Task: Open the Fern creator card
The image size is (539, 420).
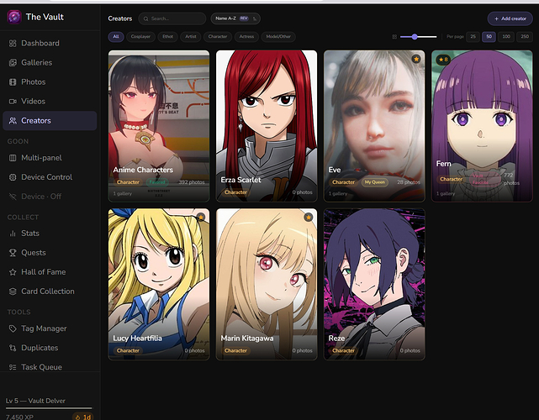Action: (x=482, y=126)
